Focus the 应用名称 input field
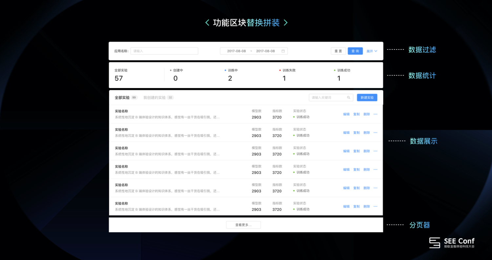492x260 pixels. point(164,51)
